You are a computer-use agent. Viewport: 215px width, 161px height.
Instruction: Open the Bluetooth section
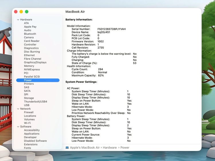(x=30, y=34)
